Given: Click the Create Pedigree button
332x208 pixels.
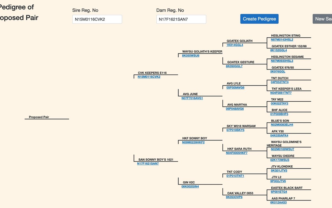Looking at the screenshot, I should pyautogui.click(x=259, y=19).
